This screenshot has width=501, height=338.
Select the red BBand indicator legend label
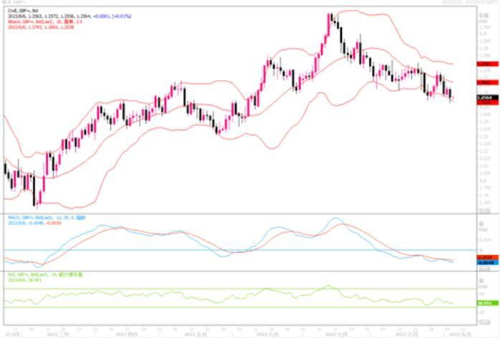click(x=45, y=21)
